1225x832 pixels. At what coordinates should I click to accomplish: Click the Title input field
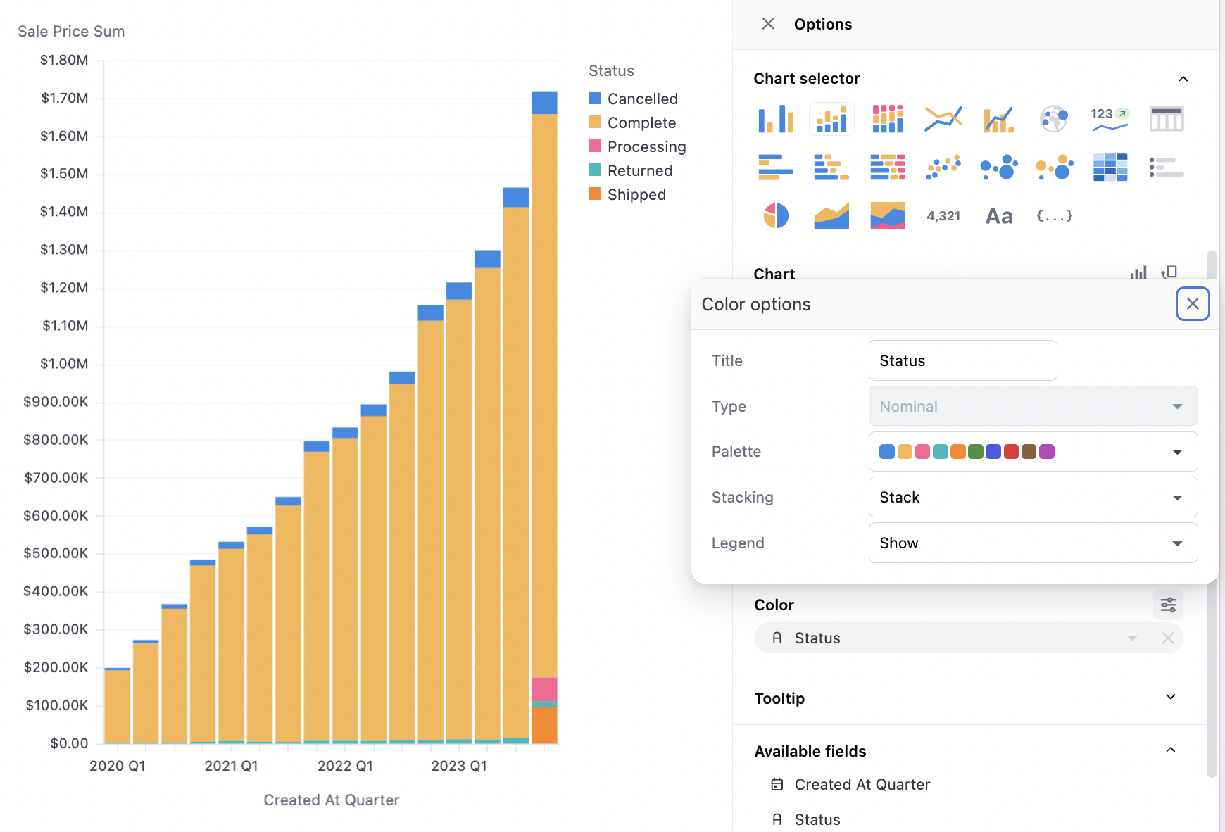coord(962,360)
